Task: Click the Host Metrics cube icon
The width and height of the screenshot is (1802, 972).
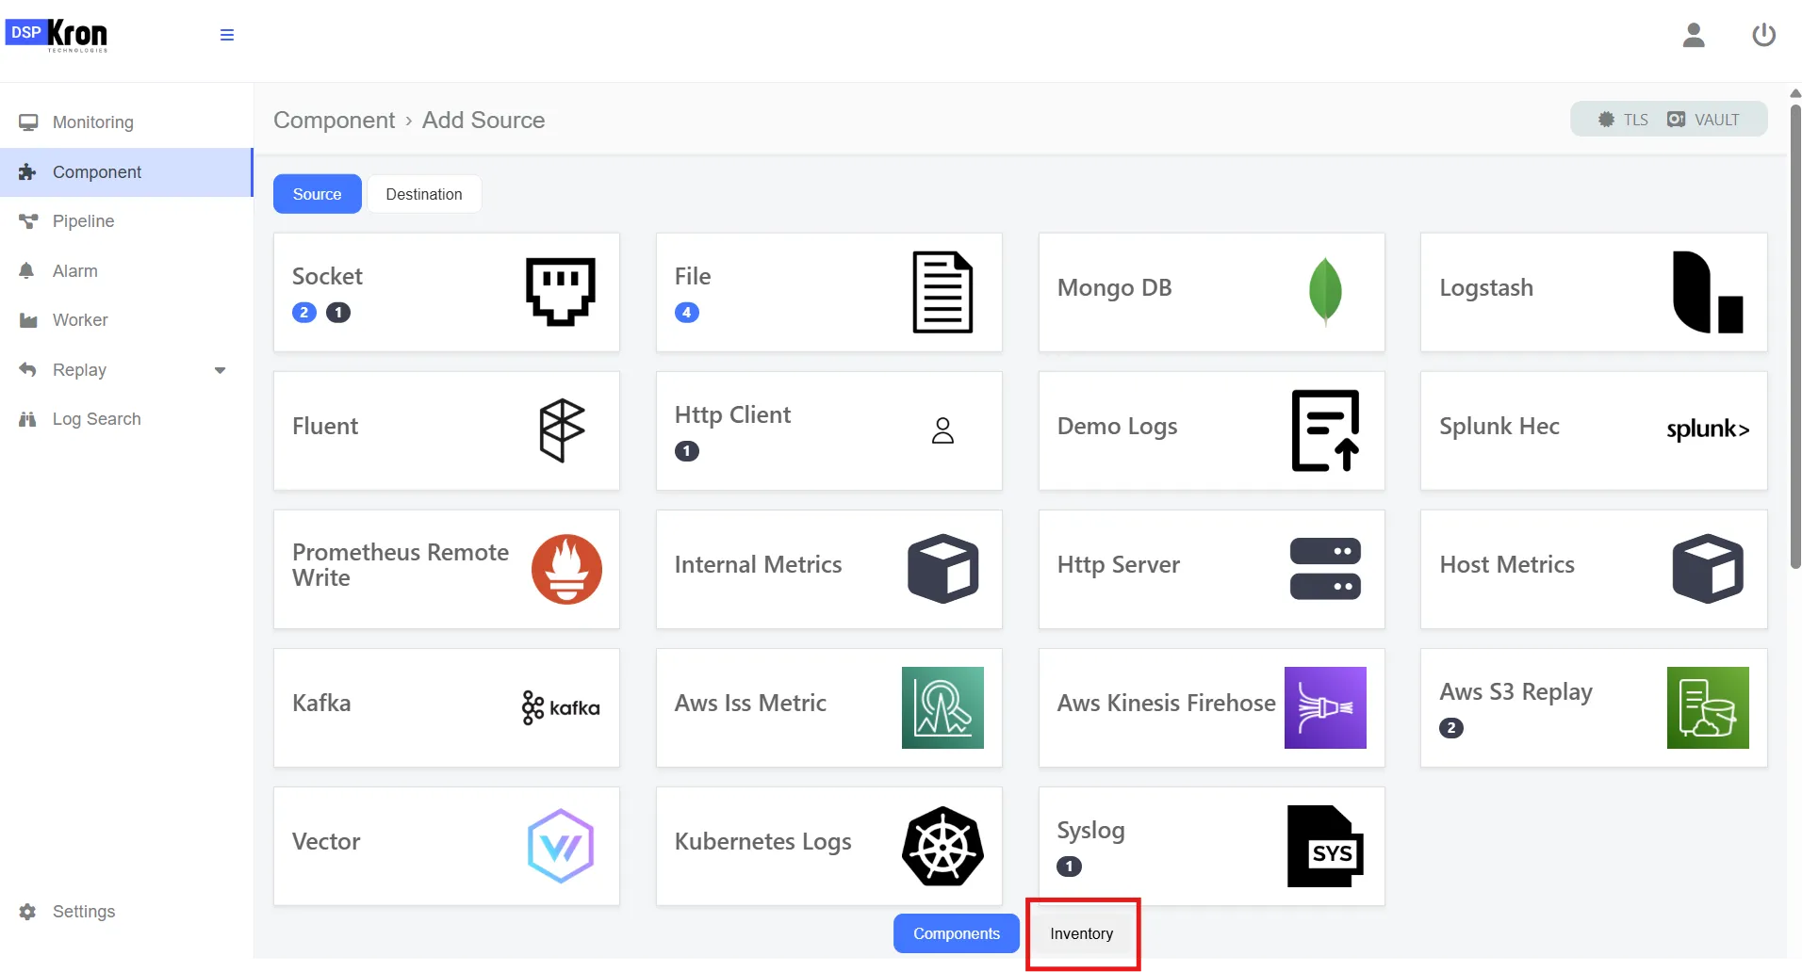Action: point(1708,569)
